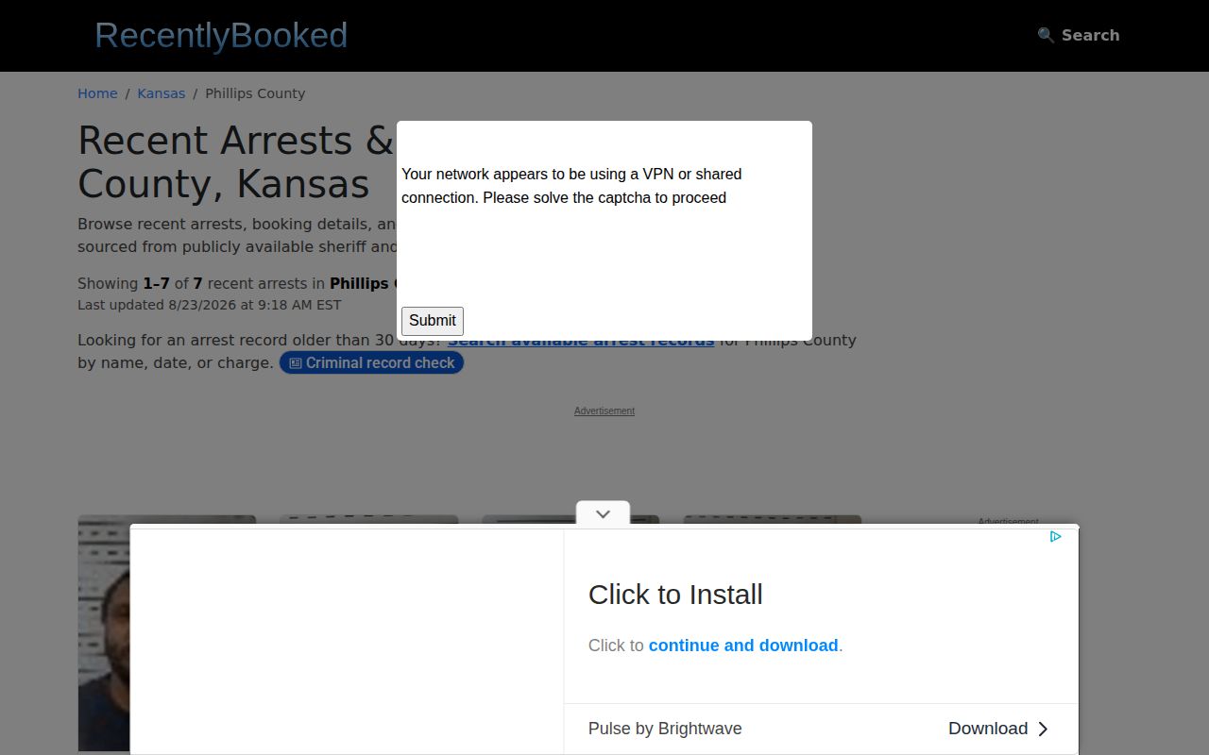
Task: Click the VPN captcha message text
Action: [571, 186]
